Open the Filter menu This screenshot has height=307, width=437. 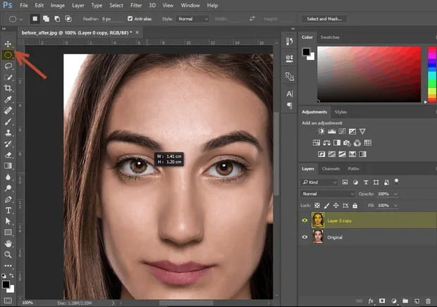coord(136,6)
